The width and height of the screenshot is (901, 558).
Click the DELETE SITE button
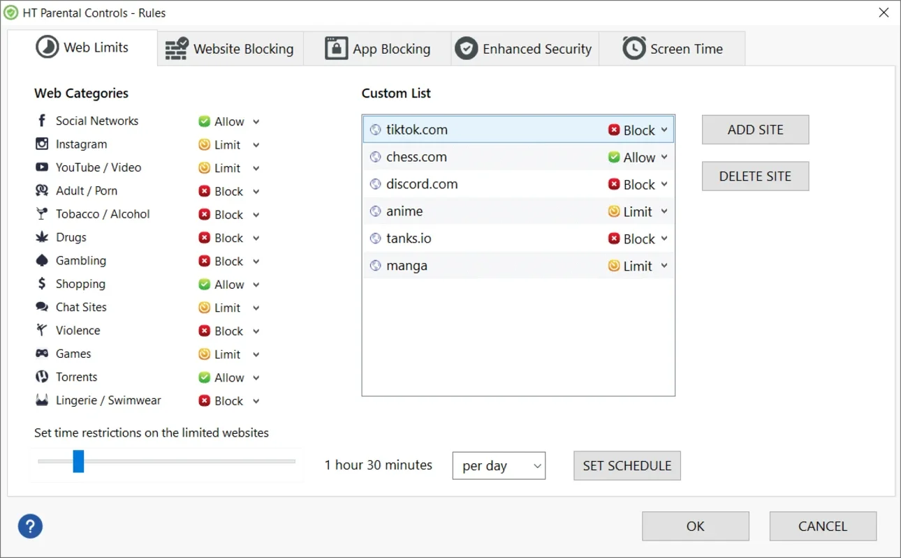(x=755, y=176)
